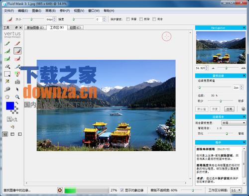Viewport: 249px width, 196px height.
Task: Open the 帮助(H) menu
Action: (109, 11)
